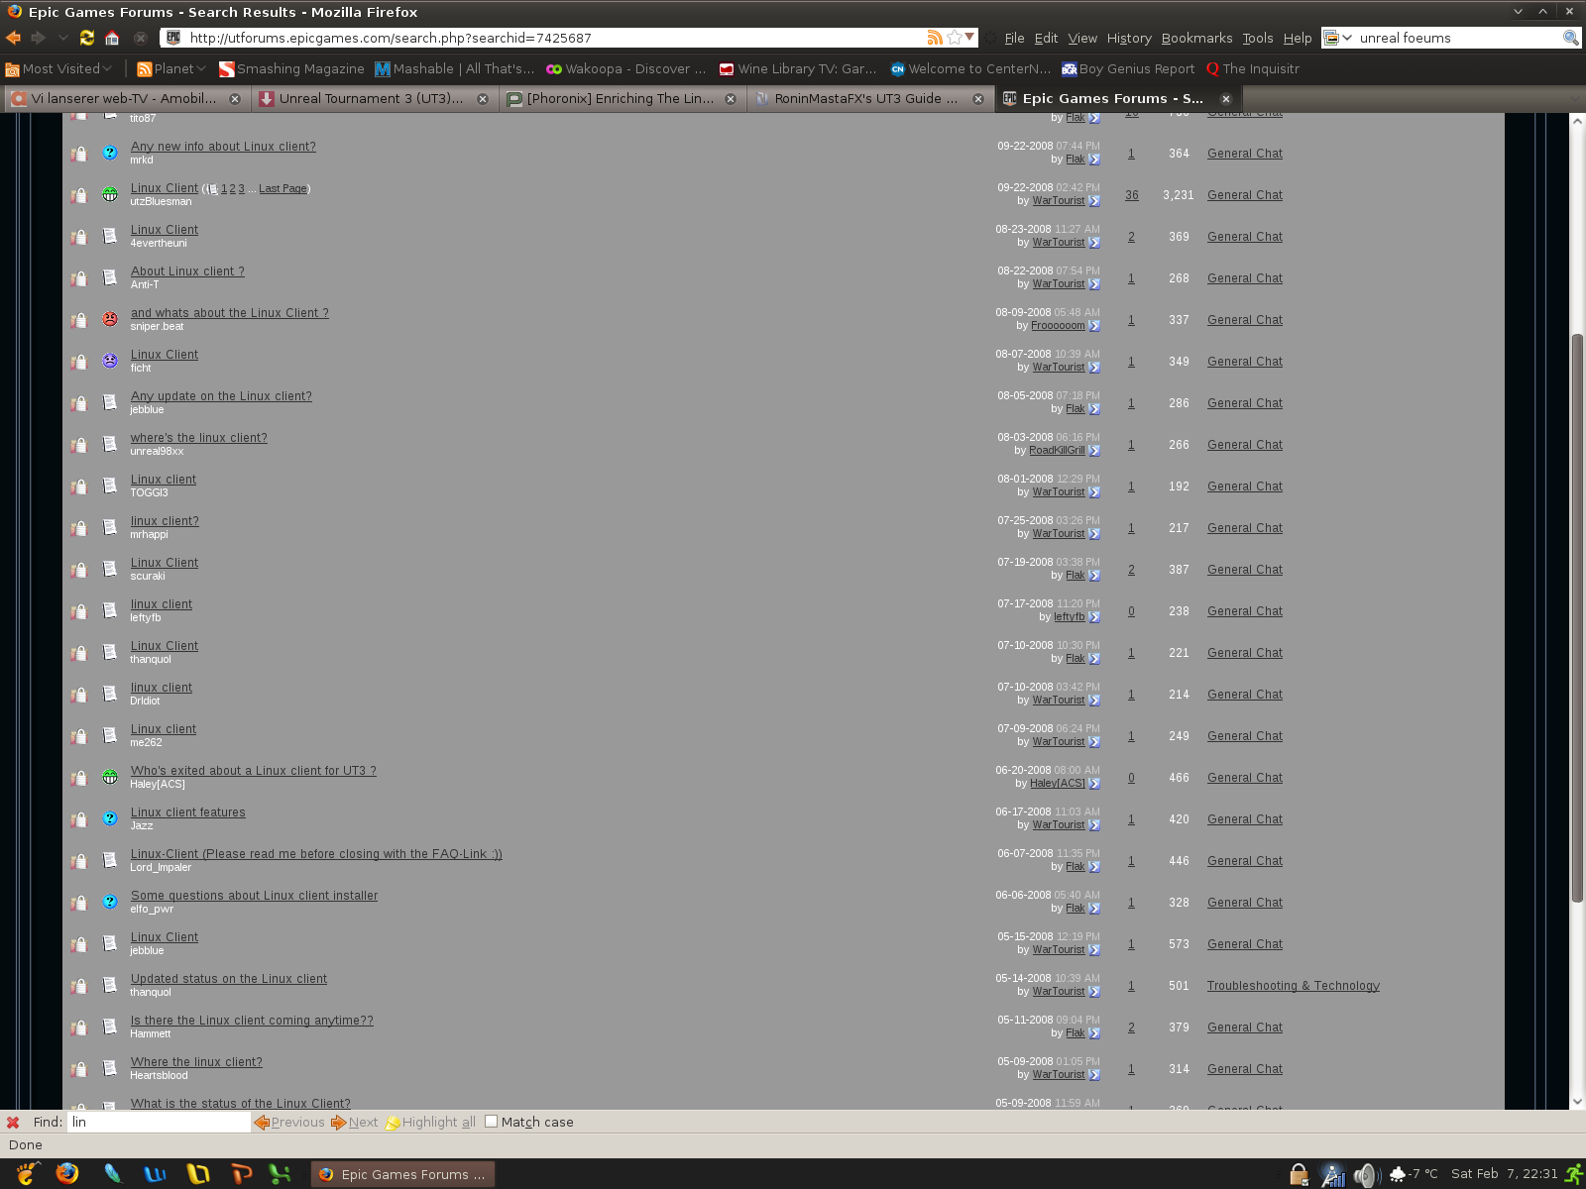The height and width of the screenshot is (1189, 1586).
Task: Open thread 'Any new info about Linux client?'
Action: coord(223,146)
